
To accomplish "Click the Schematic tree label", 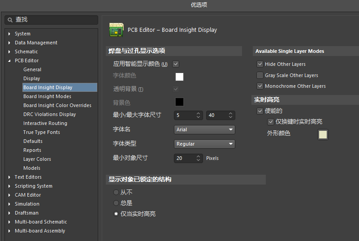I will click(26, 52).
